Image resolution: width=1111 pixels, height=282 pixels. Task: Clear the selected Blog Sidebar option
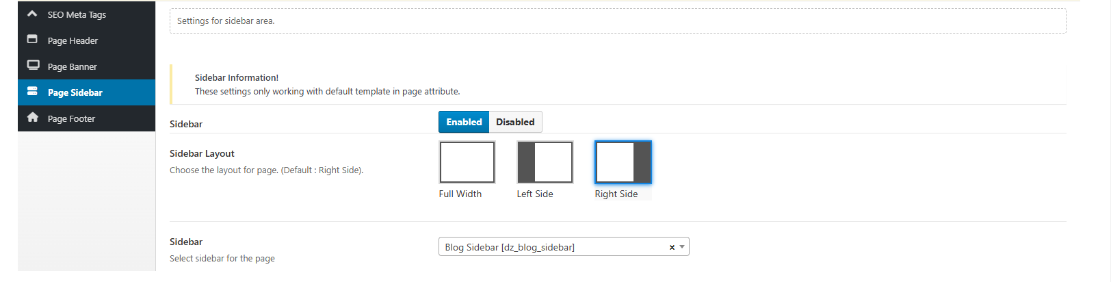pos(672,248)
